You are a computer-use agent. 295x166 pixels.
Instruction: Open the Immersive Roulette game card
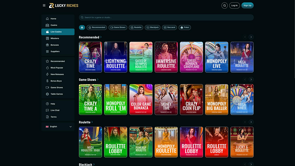pyautogui.click(x=166, y=57)
